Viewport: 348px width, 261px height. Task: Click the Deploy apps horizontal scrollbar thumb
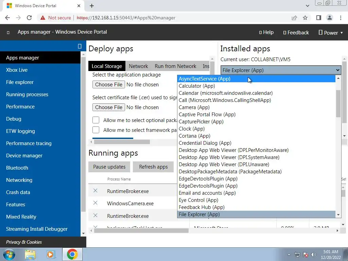[122, 142]
